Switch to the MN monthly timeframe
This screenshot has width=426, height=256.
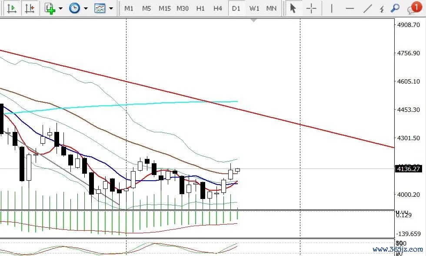click(x=271, y=8)
